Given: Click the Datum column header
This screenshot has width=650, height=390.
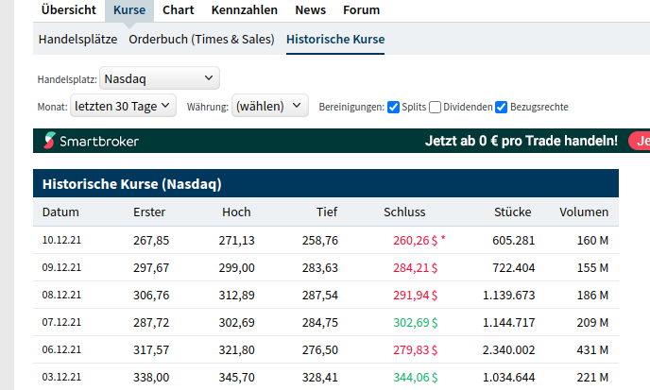Looking at the screenshot, I should pos(60,212).
